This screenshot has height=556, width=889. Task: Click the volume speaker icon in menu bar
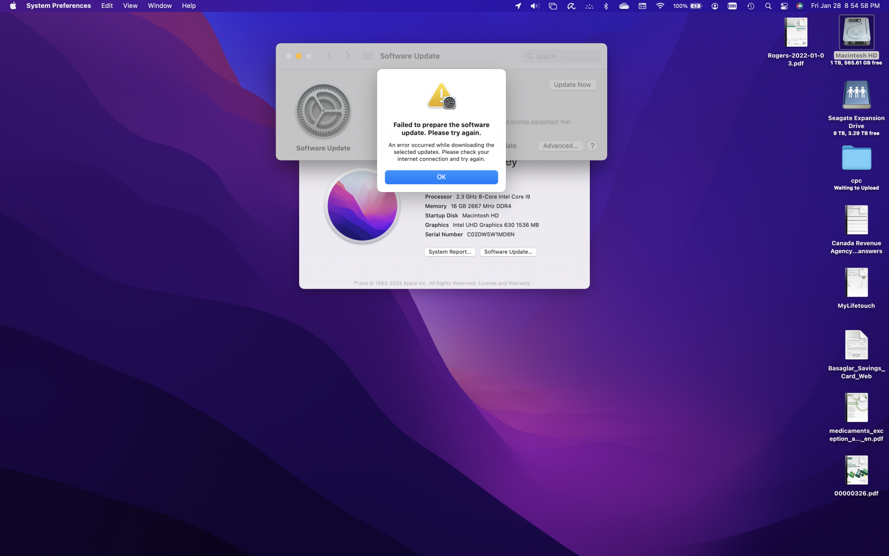(534, 6)
